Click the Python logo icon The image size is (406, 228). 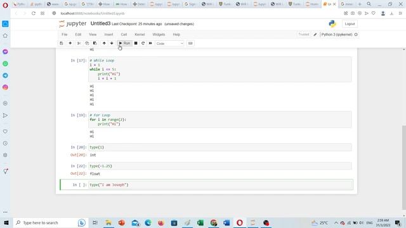pyautogui.click(x=332, y=24)
